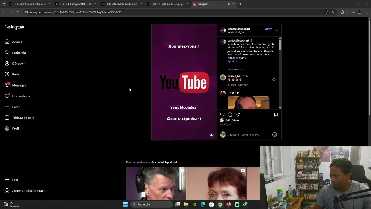Viewport: 371px width, 209px height.
Task: Open badgripp's profile name
Action: [233, 92]
